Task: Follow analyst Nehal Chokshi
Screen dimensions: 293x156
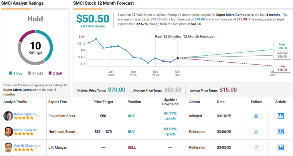Action: click(256, 131)
